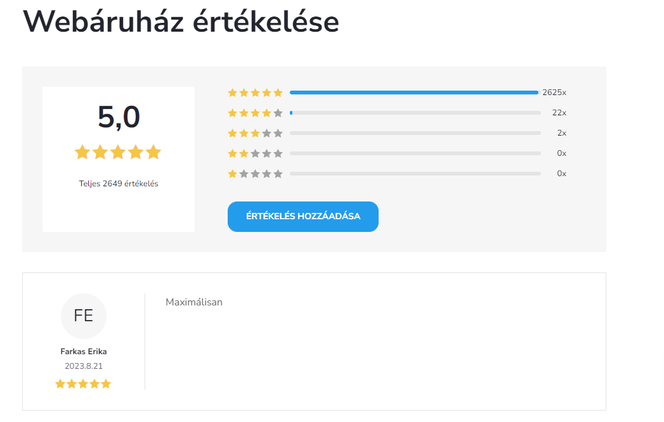Click the 5-star rating row stars

255,93
